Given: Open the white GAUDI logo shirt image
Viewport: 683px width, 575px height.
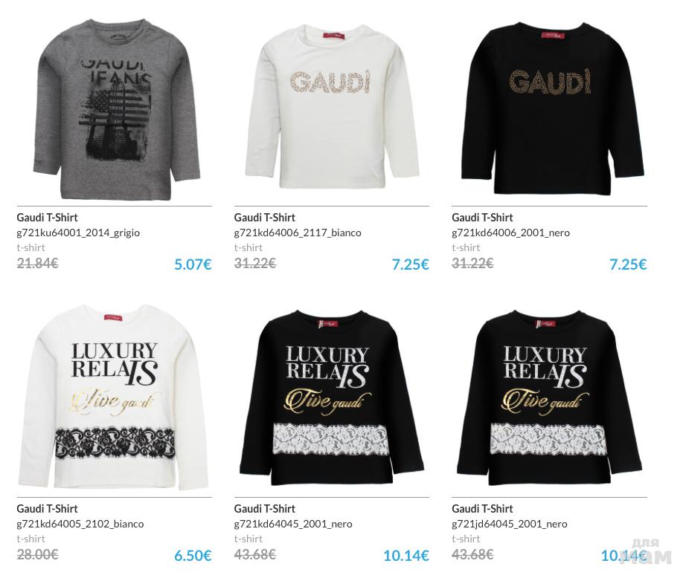Looking at the screenshot, I should point(332,106).
